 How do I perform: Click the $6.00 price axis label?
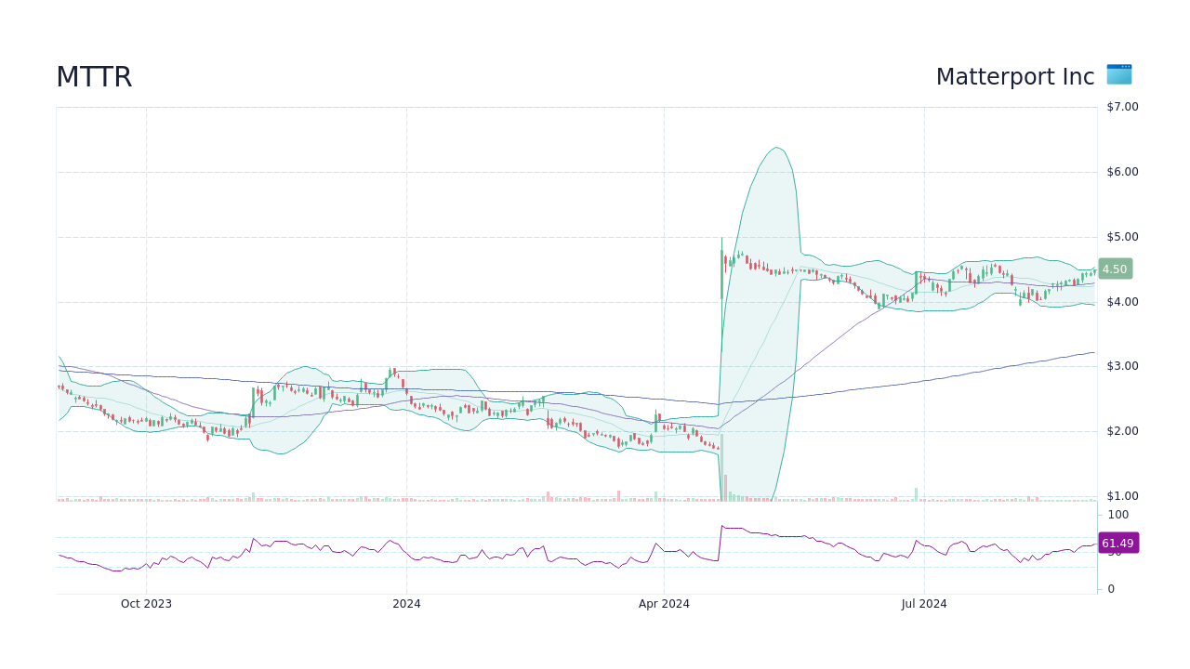tap(1122, 172)
